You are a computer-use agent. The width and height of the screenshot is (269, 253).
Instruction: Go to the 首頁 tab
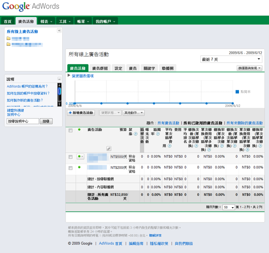point(8,22)
